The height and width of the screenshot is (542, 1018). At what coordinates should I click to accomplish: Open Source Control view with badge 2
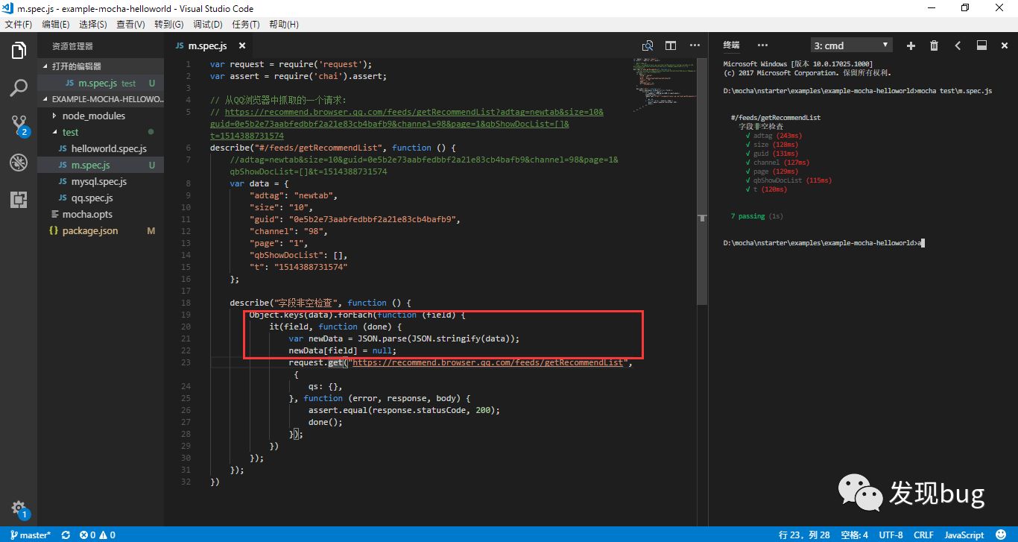(x=19, y=125)
